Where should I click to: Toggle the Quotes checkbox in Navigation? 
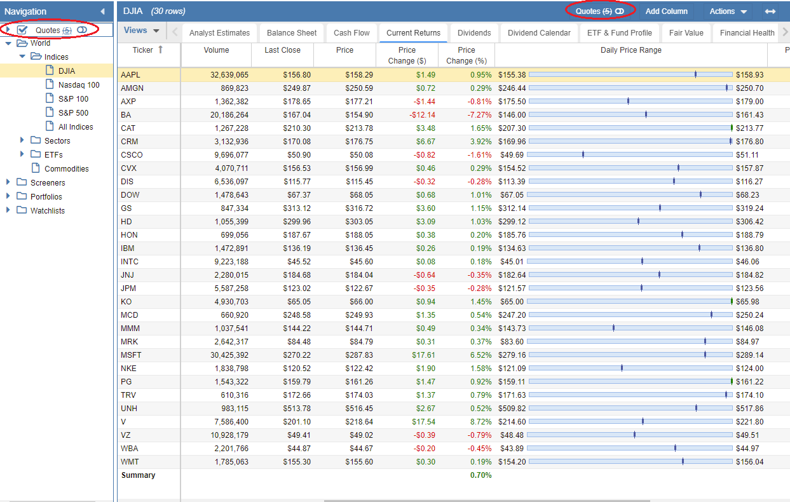coord(22,30)
